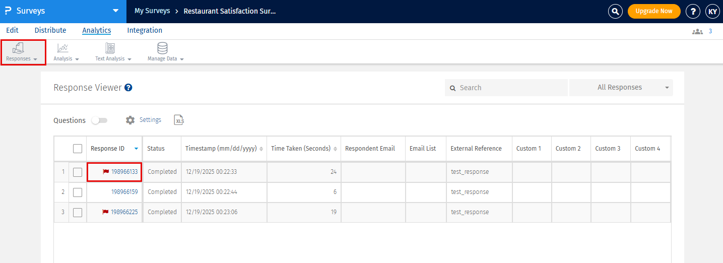
Task: Check the select-all header checkbox
Action: pyautogui.click(x=78, y=149)
